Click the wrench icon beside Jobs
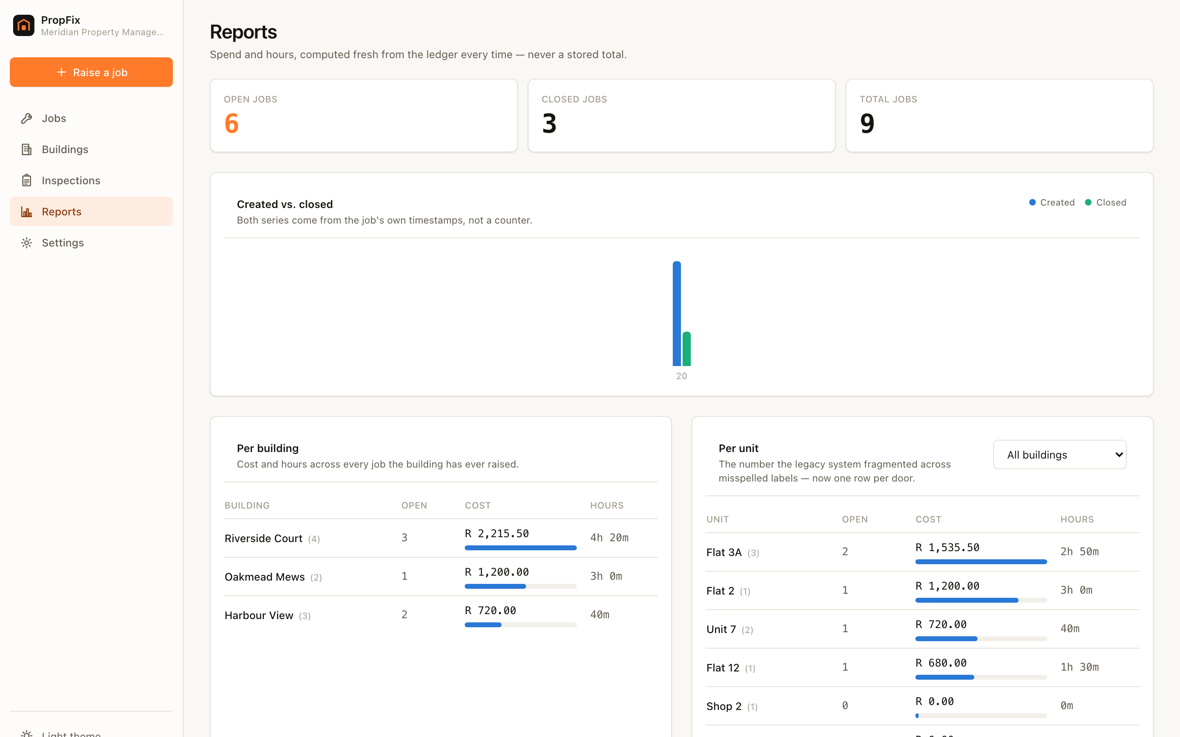 point(27,118)
